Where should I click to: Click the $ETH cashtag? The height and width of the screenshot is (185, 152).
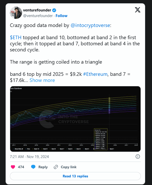click(x=16, y=37)
